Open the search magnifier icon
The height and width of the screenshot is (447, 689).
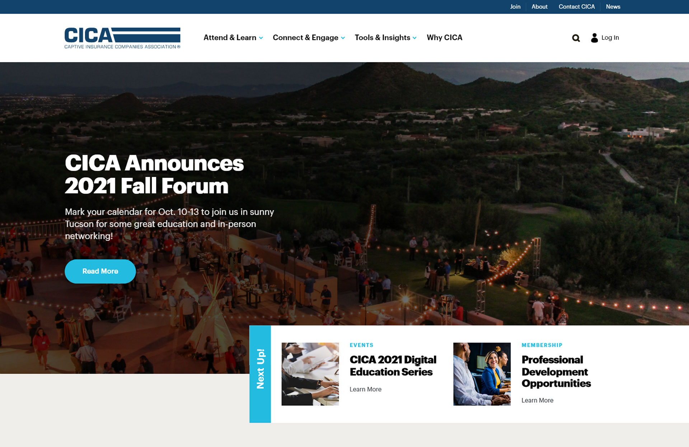coord(576,38)
